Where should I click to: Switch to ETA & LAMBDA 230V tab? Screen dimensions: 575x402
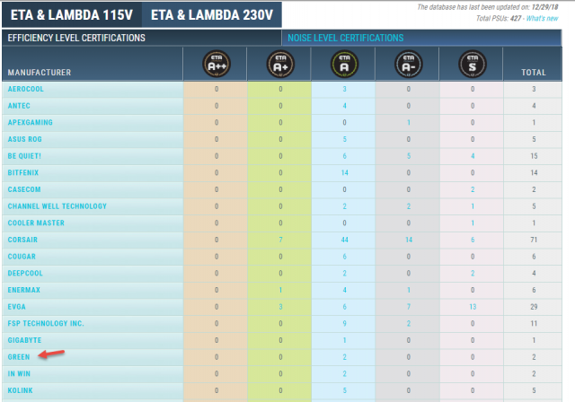(211, 14)
